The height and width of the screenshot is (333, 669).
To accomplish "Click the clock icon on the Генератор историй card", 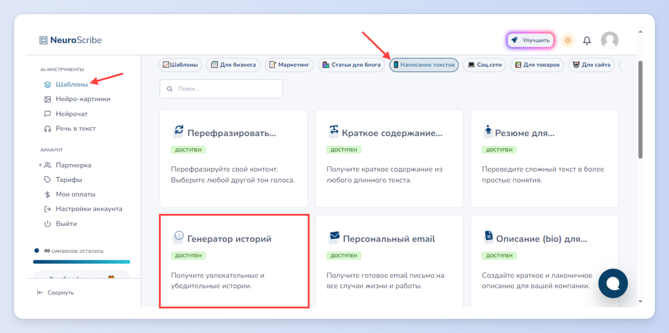I will (178, 237).
